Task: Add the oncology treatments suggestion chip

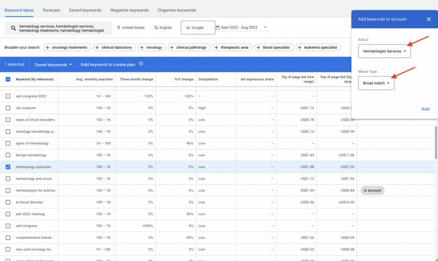Action: [66, 47]
